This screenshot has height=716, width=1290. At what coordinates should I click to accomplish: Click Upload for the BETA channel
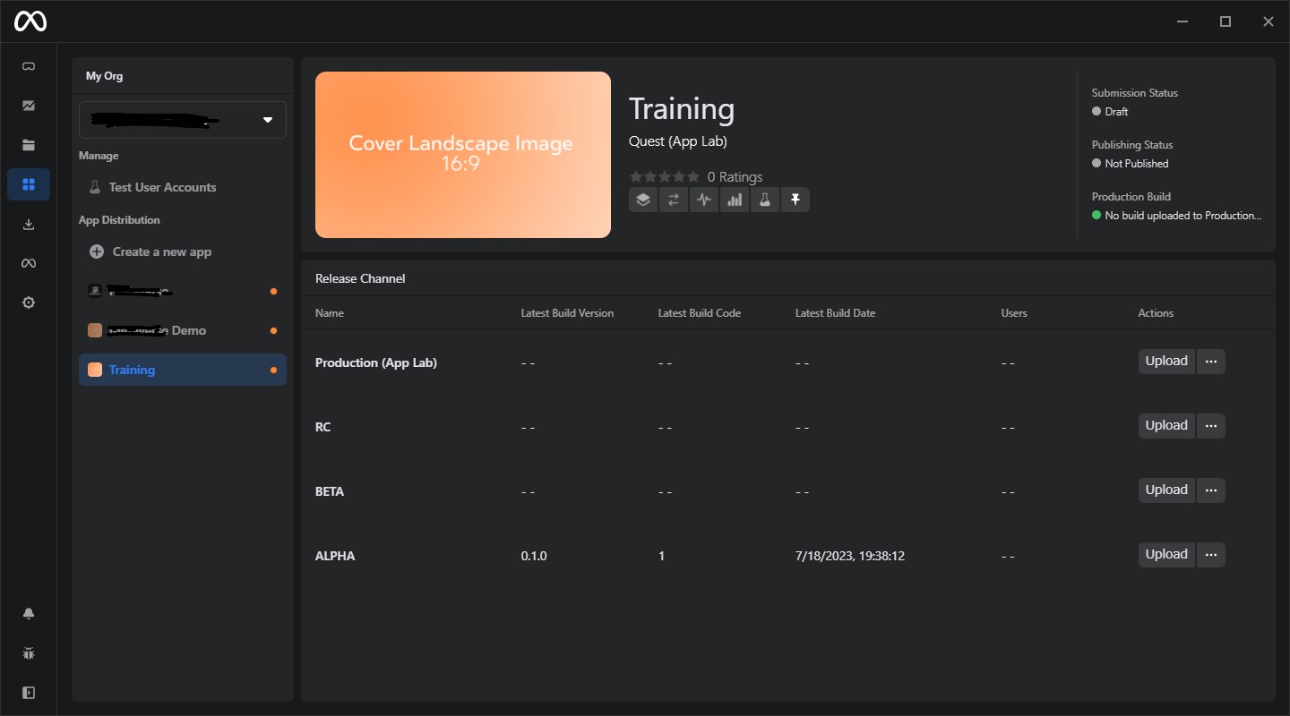point(1166,490)
